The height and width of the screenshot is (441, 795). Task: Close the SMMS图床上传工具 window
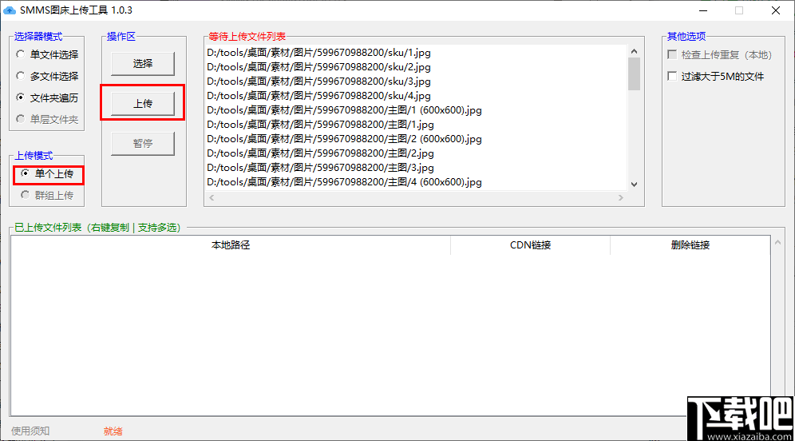(x=776, y=10)
